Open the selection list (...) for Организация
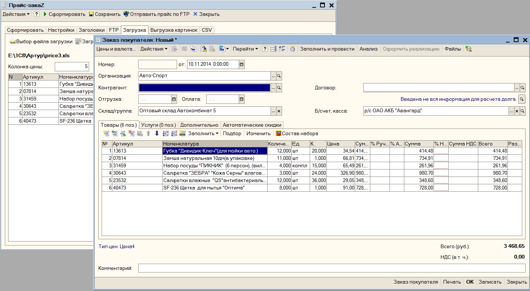The image size is (530, 291). tap(274, 76)
